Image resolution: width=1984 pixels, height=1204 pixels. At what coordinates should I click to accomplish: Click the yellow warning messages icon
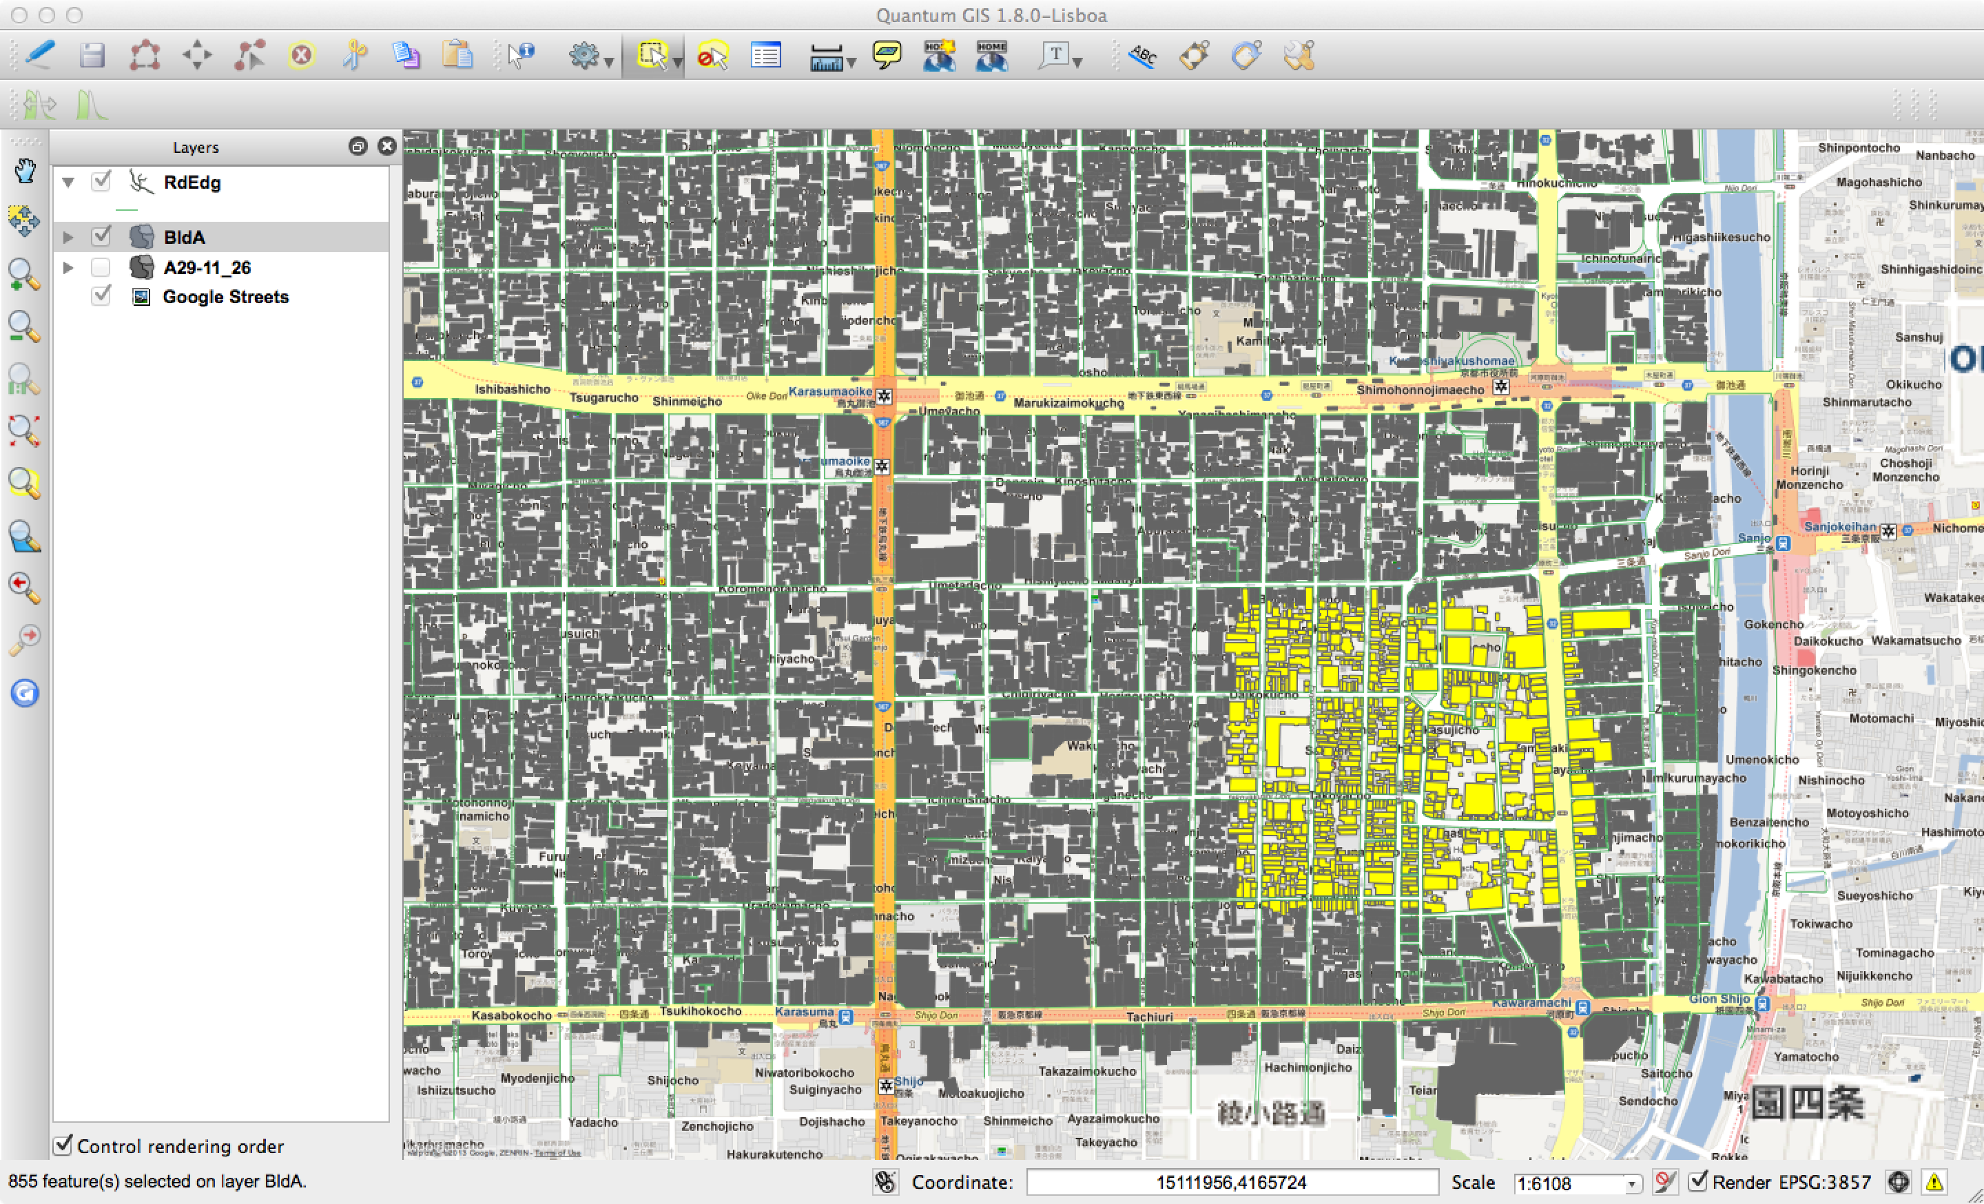click(x=1934, y=1181)
